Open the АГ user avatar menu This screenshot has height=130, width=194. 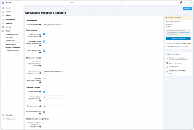tap(190, 2)
